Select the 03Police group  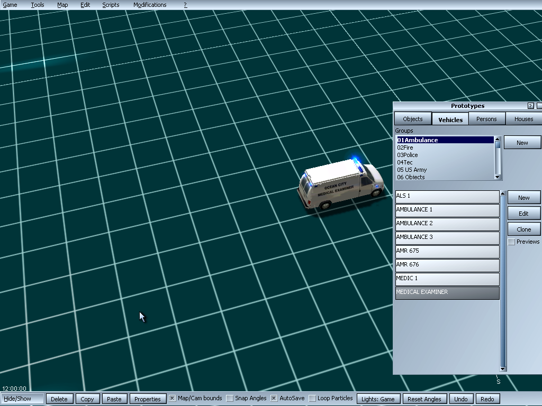click(x=445, y=155)
